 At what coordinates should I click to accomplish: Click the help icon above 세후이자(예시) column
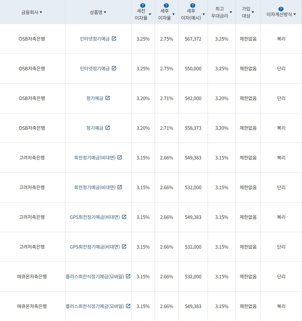192,5
